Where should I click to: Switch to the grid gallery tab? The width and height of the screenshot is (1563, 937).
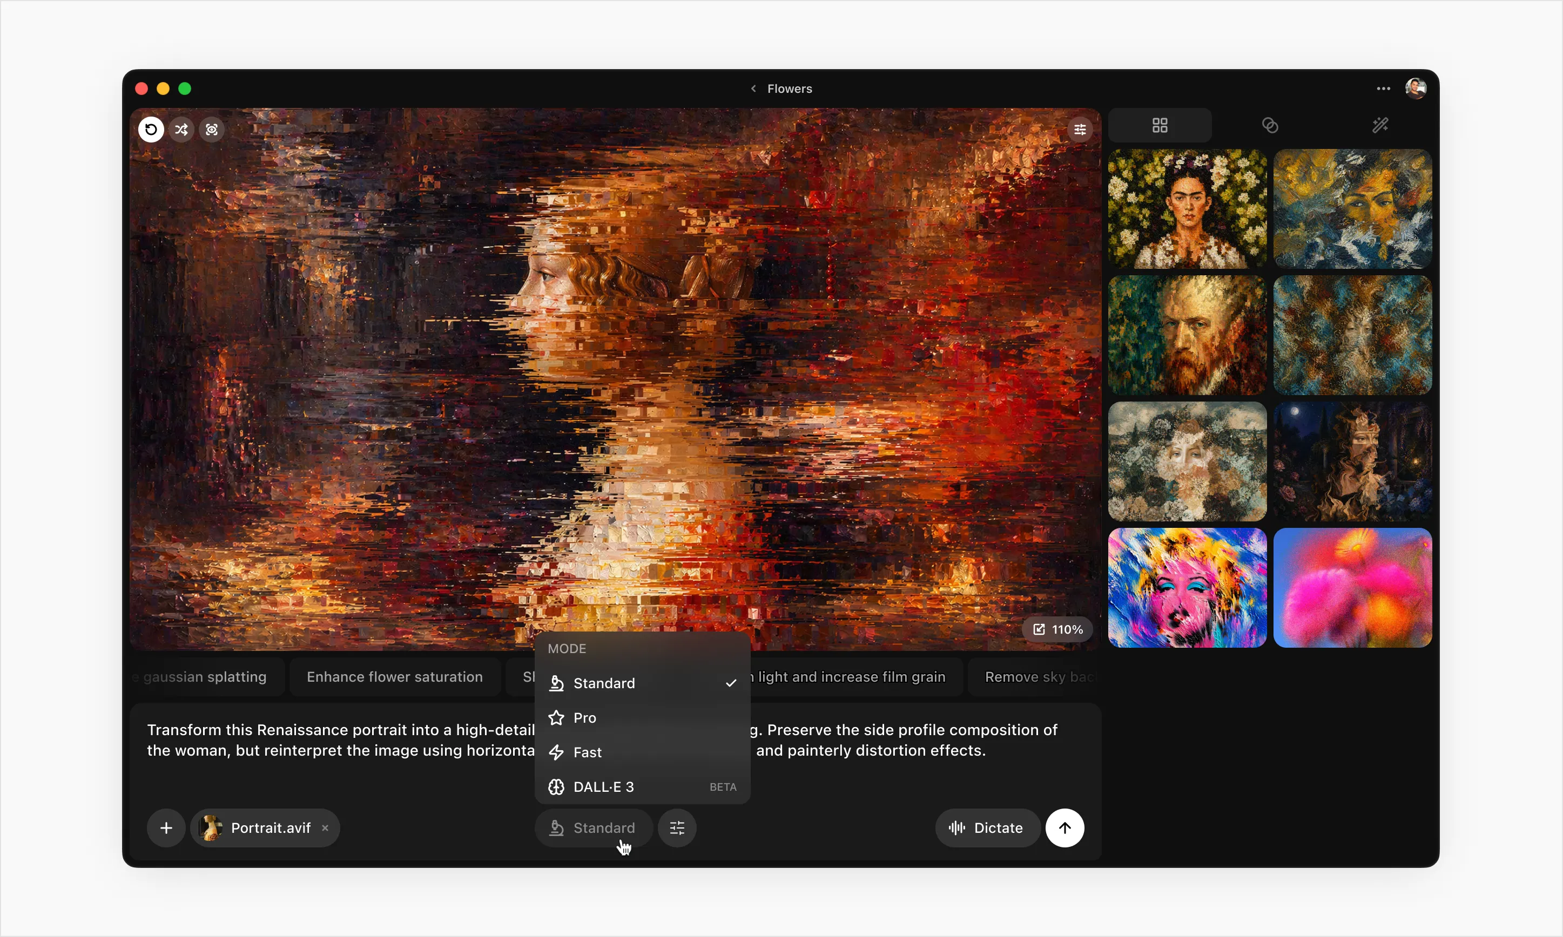[1160, 125]
